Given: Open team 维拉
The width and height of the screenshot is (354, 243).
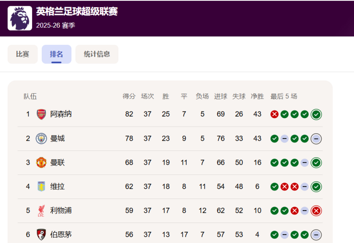Looking at the screenshot, I should pyautogui.click(x=57, y=187).
